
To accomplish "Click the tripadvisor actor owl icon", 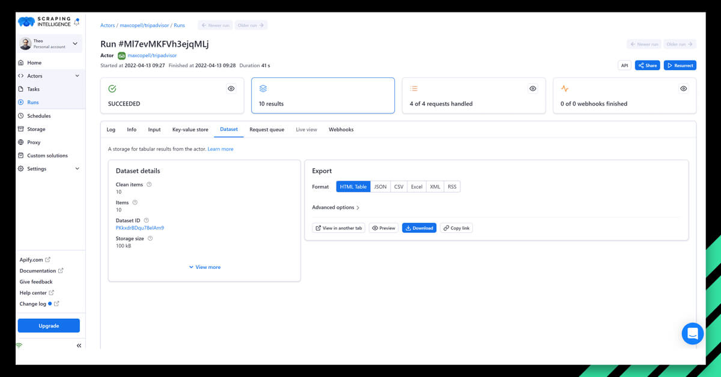I will click(x=121, y=55).
